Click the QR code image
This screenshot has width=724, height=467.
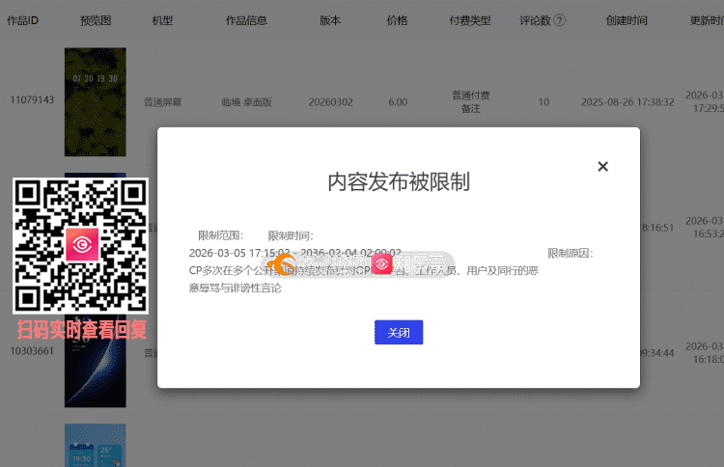[80, 245]
